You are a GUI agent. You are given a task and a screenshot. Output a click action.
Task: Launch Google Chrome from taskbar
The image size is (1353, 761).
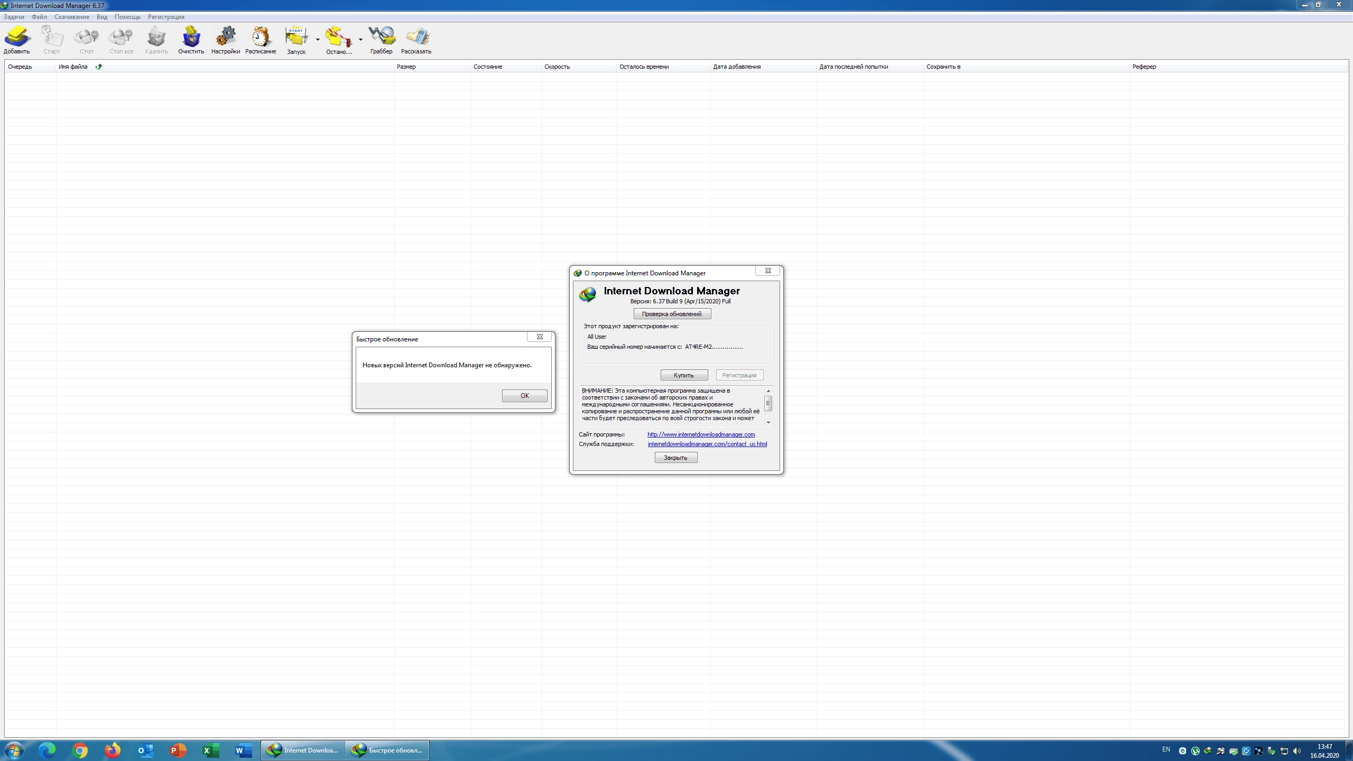click(80, 750)
